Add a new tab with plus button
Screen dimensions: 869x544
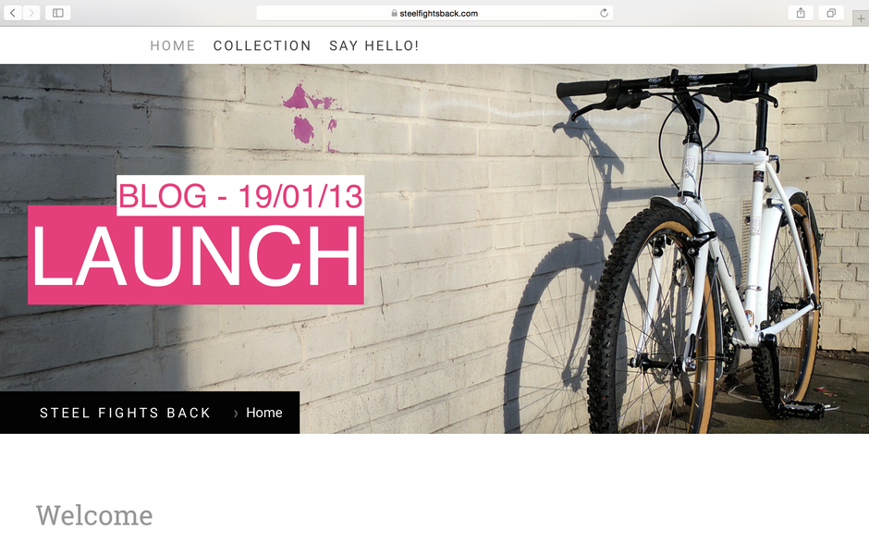tap(861, 19)
